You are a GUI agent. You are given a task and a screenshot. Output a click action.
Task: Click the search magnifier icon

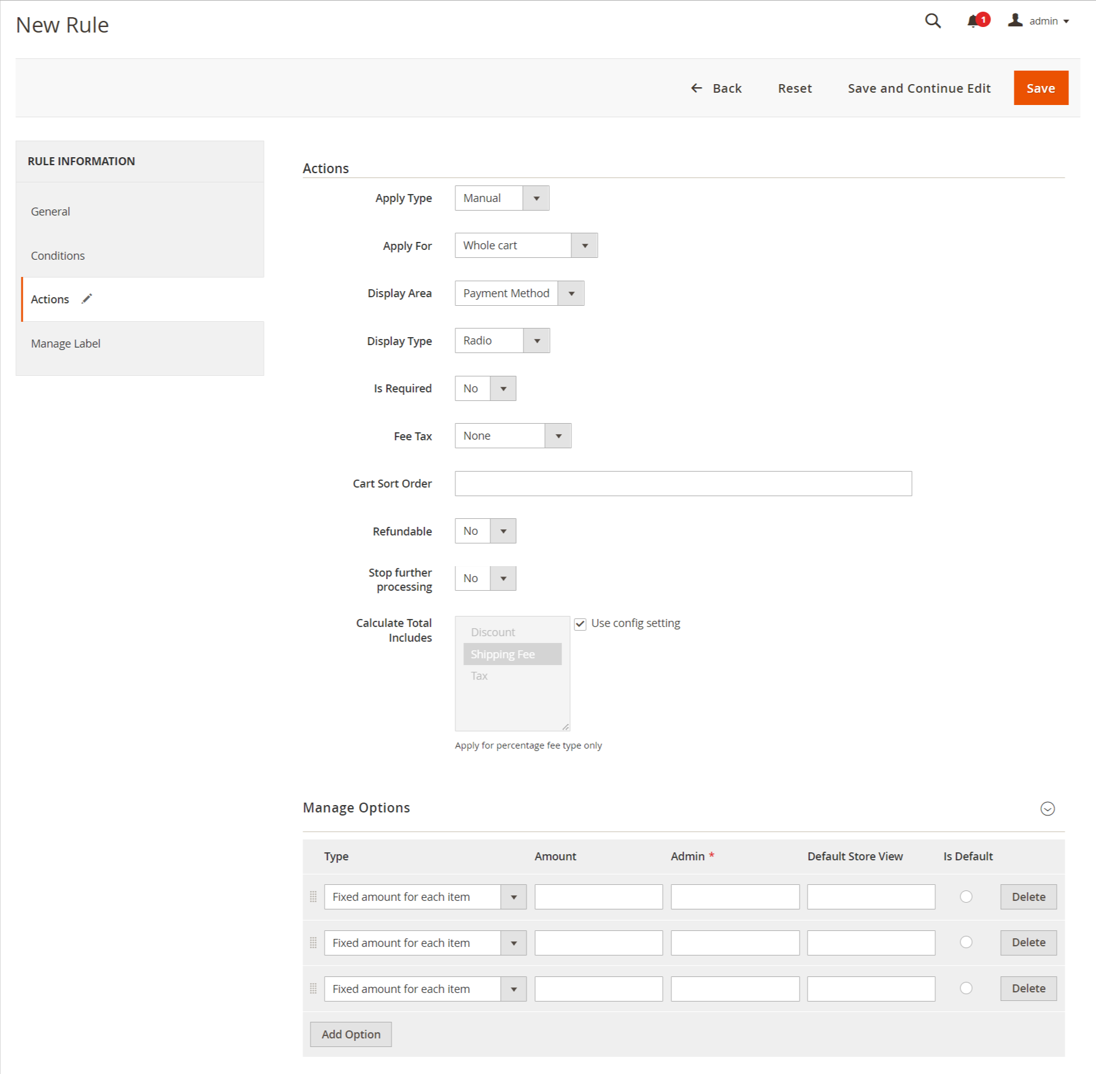point(932,21)
